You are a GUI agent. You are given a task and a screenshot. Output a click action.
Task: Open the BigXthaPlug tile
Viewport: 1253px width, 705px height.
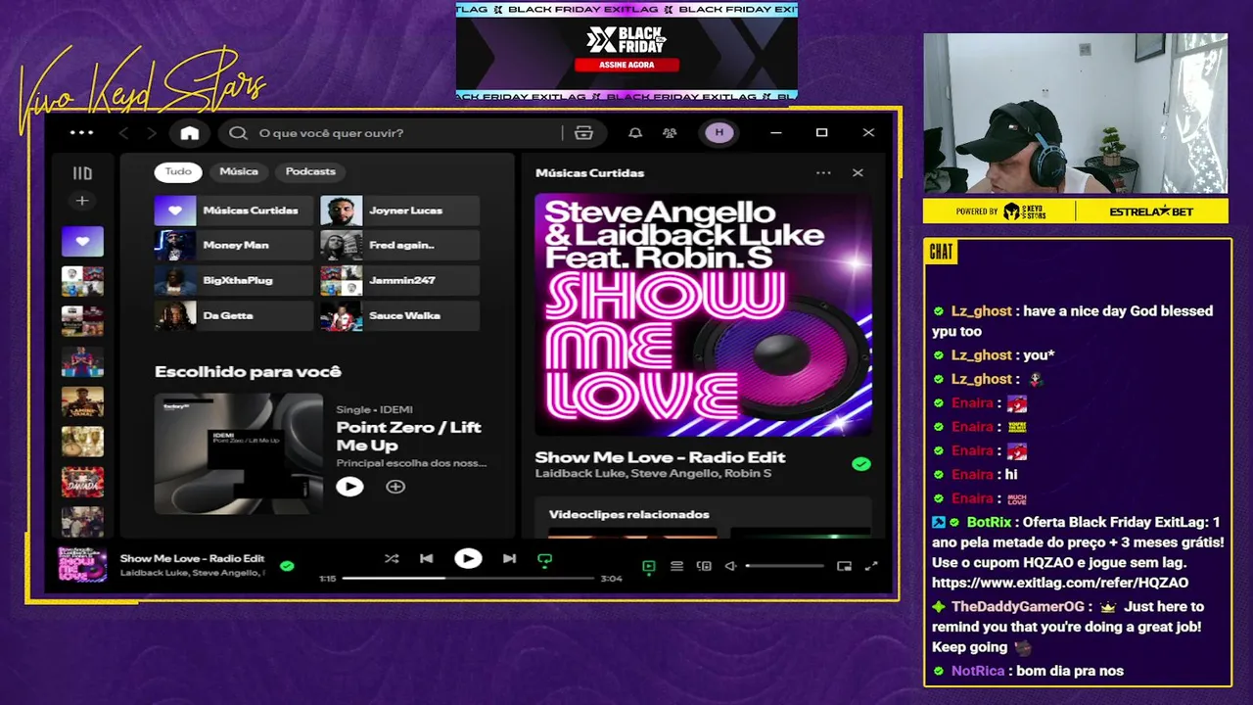[234, 281]
